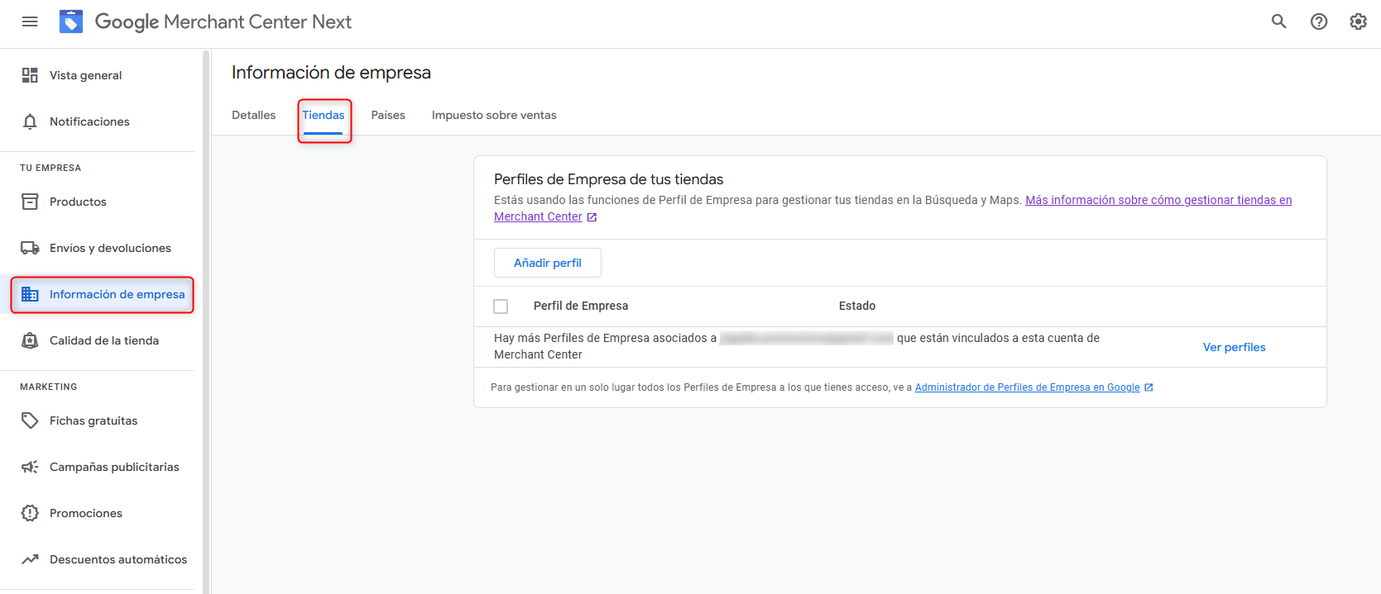Click the Añadir perfil button

(x=548, y=263)
